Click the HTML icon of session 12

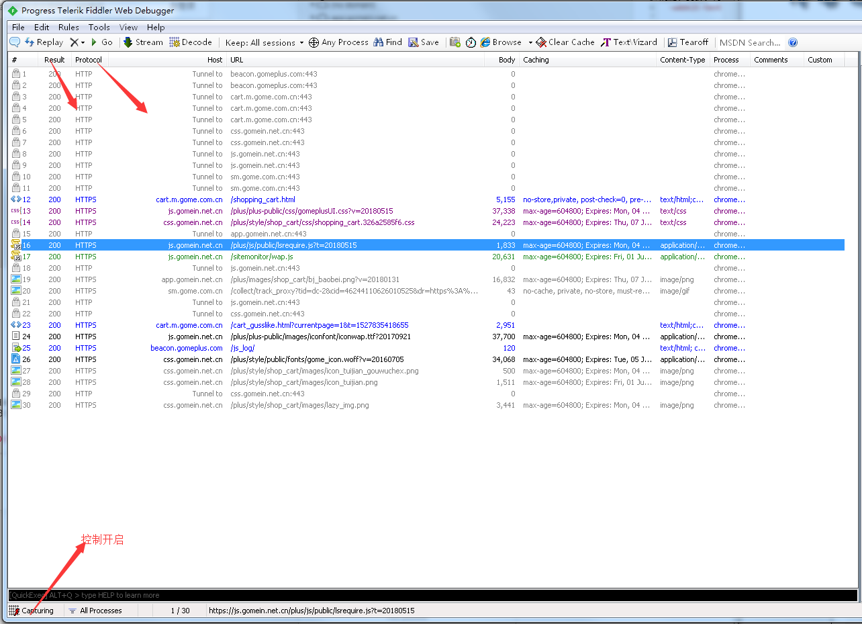[15, 199]
